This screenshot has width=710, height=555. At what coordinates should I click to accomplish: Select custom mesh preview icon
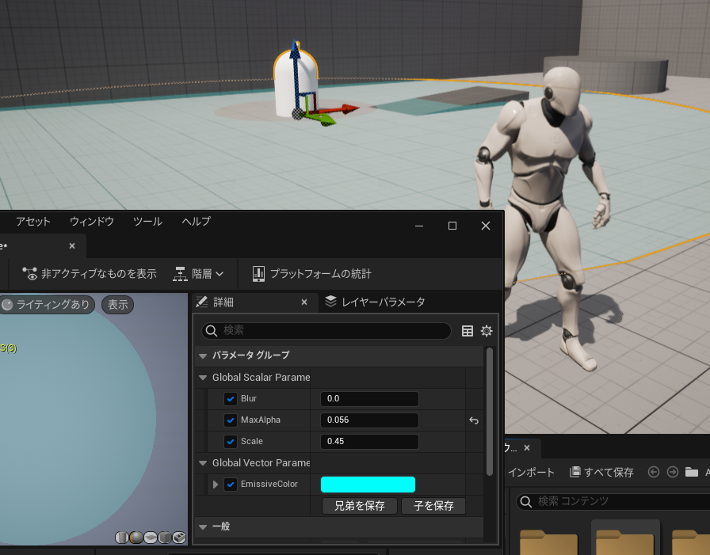pos(179,538)
